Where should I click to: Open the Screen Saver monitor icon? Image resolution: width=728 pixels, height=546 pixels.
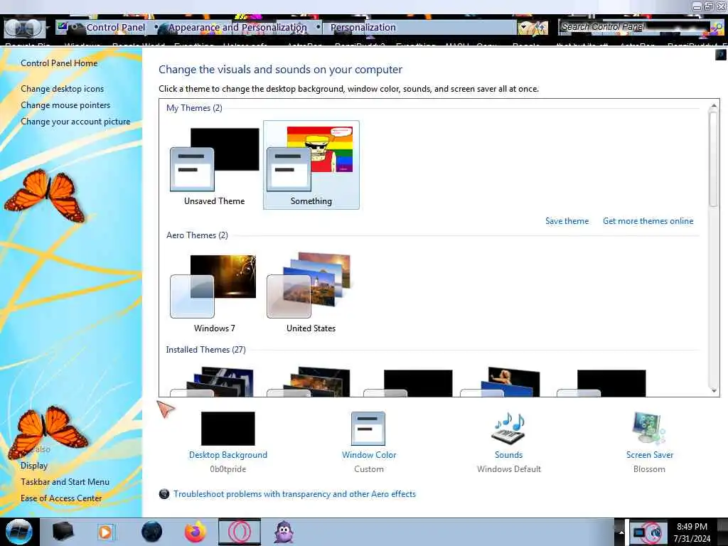[649, 428]
